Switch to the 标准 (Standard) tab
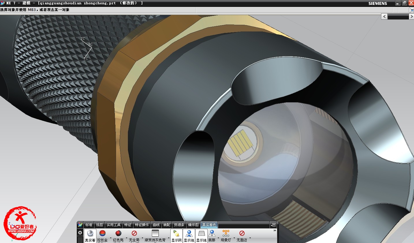 coord(89,225)
